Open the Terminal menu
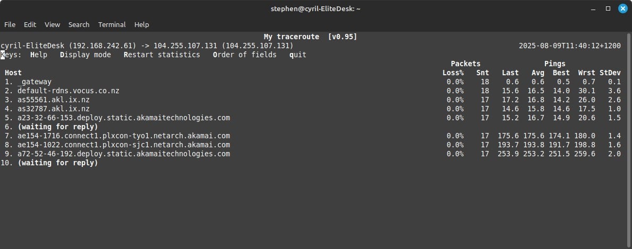This screenshot has width=632, height=249. (x=112, y=24)
